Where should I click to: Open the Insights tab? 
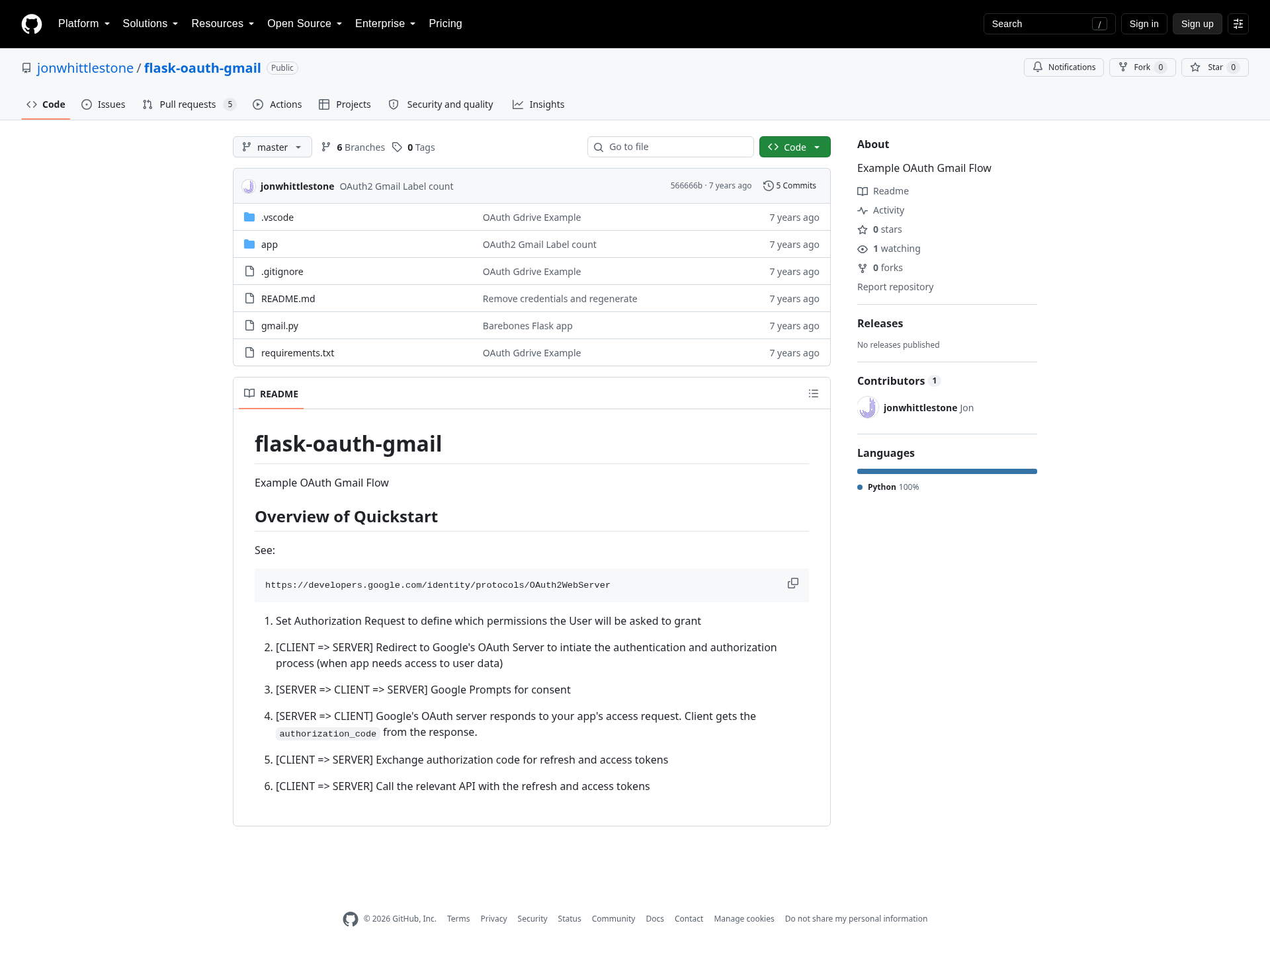538,104
